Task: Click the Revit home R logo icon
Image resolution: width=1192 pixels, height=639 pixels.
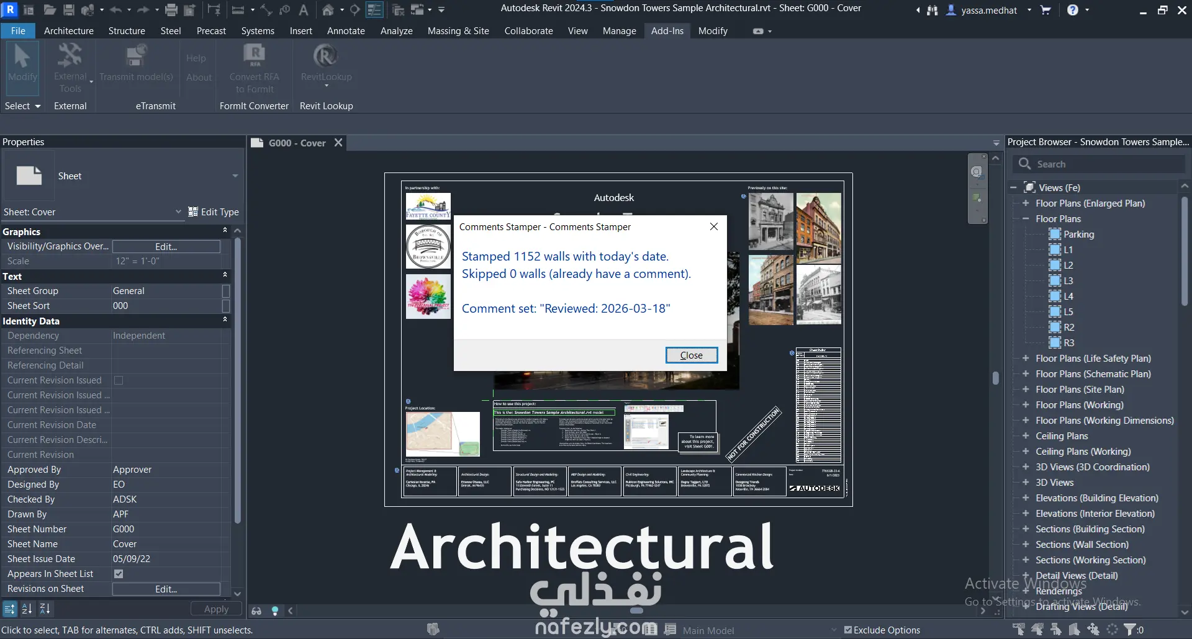Action: click(x=10, y=10)
